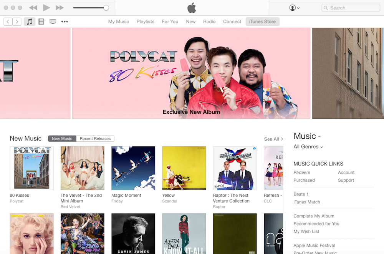Open My Wish List link
Image resolution: width=384 pixels, height=254 pixels.
306,231
